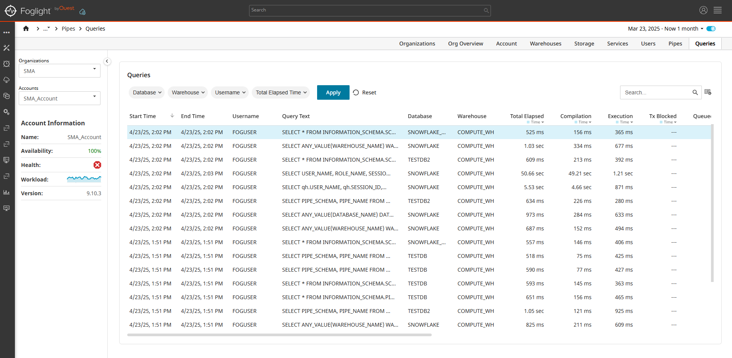
Task: Collapse the left panel with chevron button
Action: [107, 61]
